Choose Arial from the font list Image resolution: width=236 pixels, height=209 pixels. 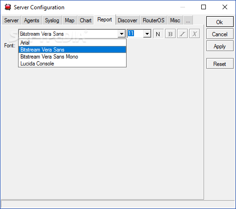pyautogui.click(x=72, y=43)
